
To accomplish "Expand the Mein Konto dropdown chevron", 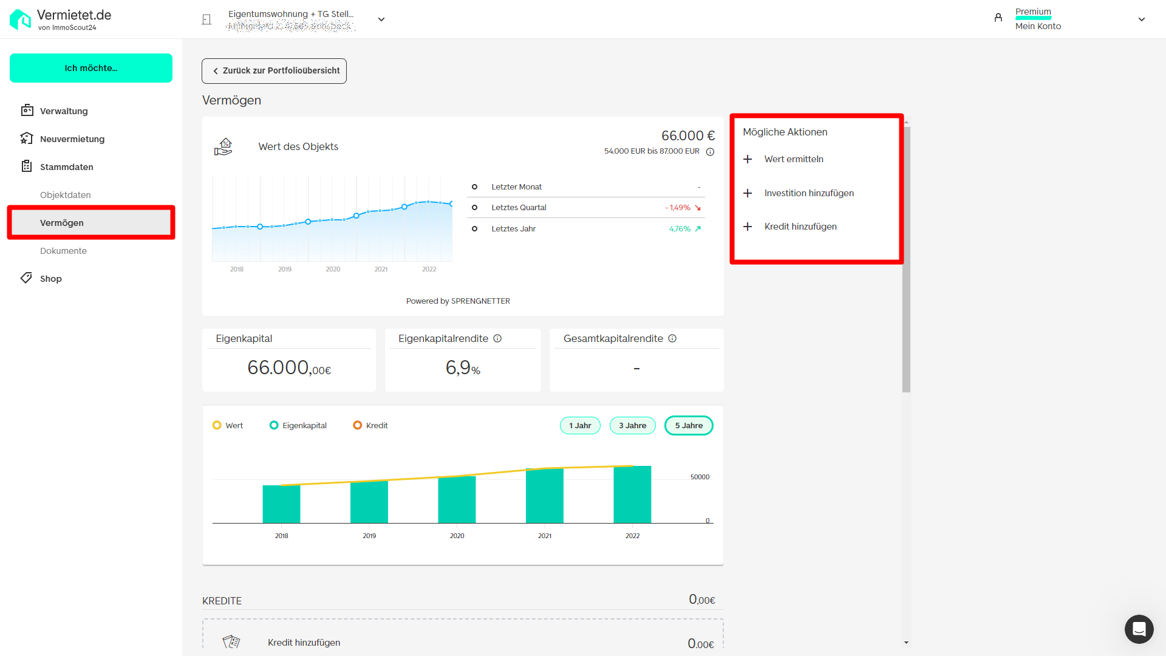I will tap(1142, 19).
